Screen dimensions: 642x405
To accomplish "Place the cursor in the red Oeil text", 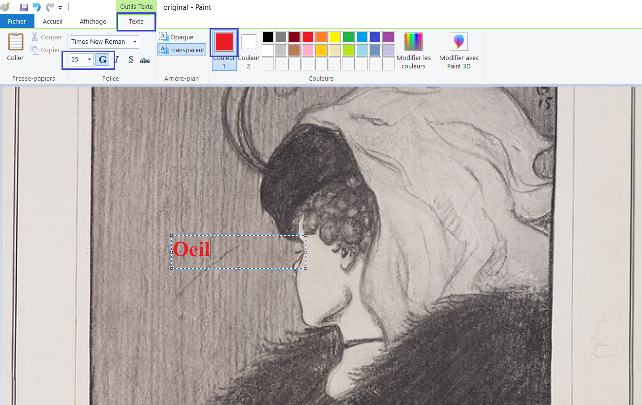I will click(x=191, y=249).
